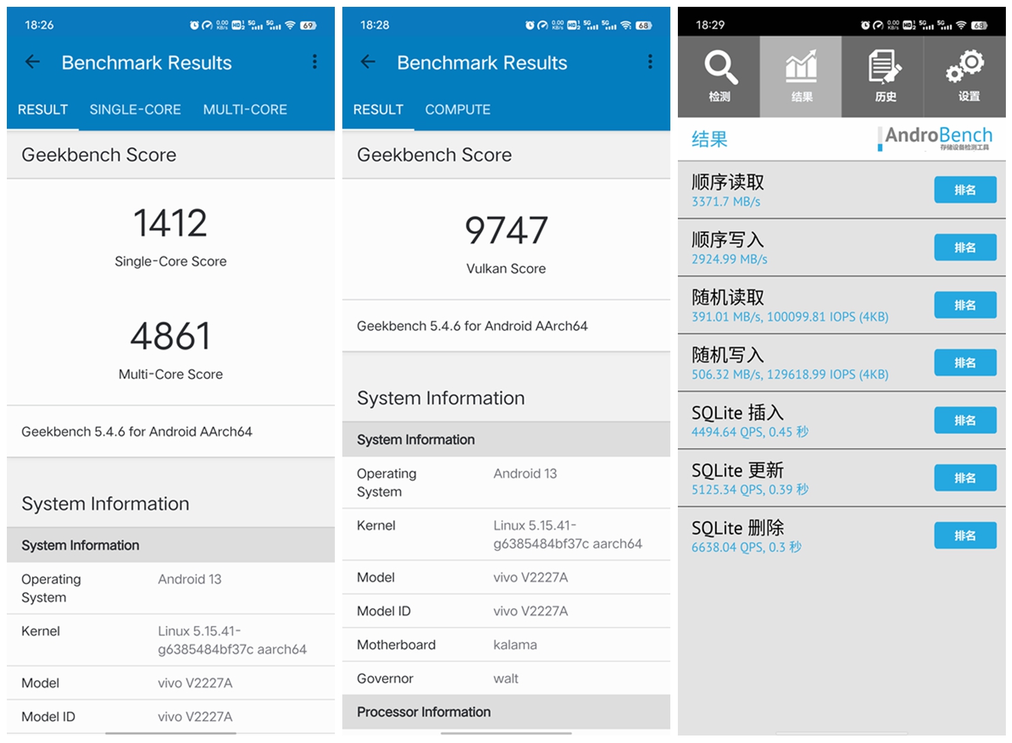Select Android 13 value in middle screen
1012x743 pixels.
click(525, 473)
